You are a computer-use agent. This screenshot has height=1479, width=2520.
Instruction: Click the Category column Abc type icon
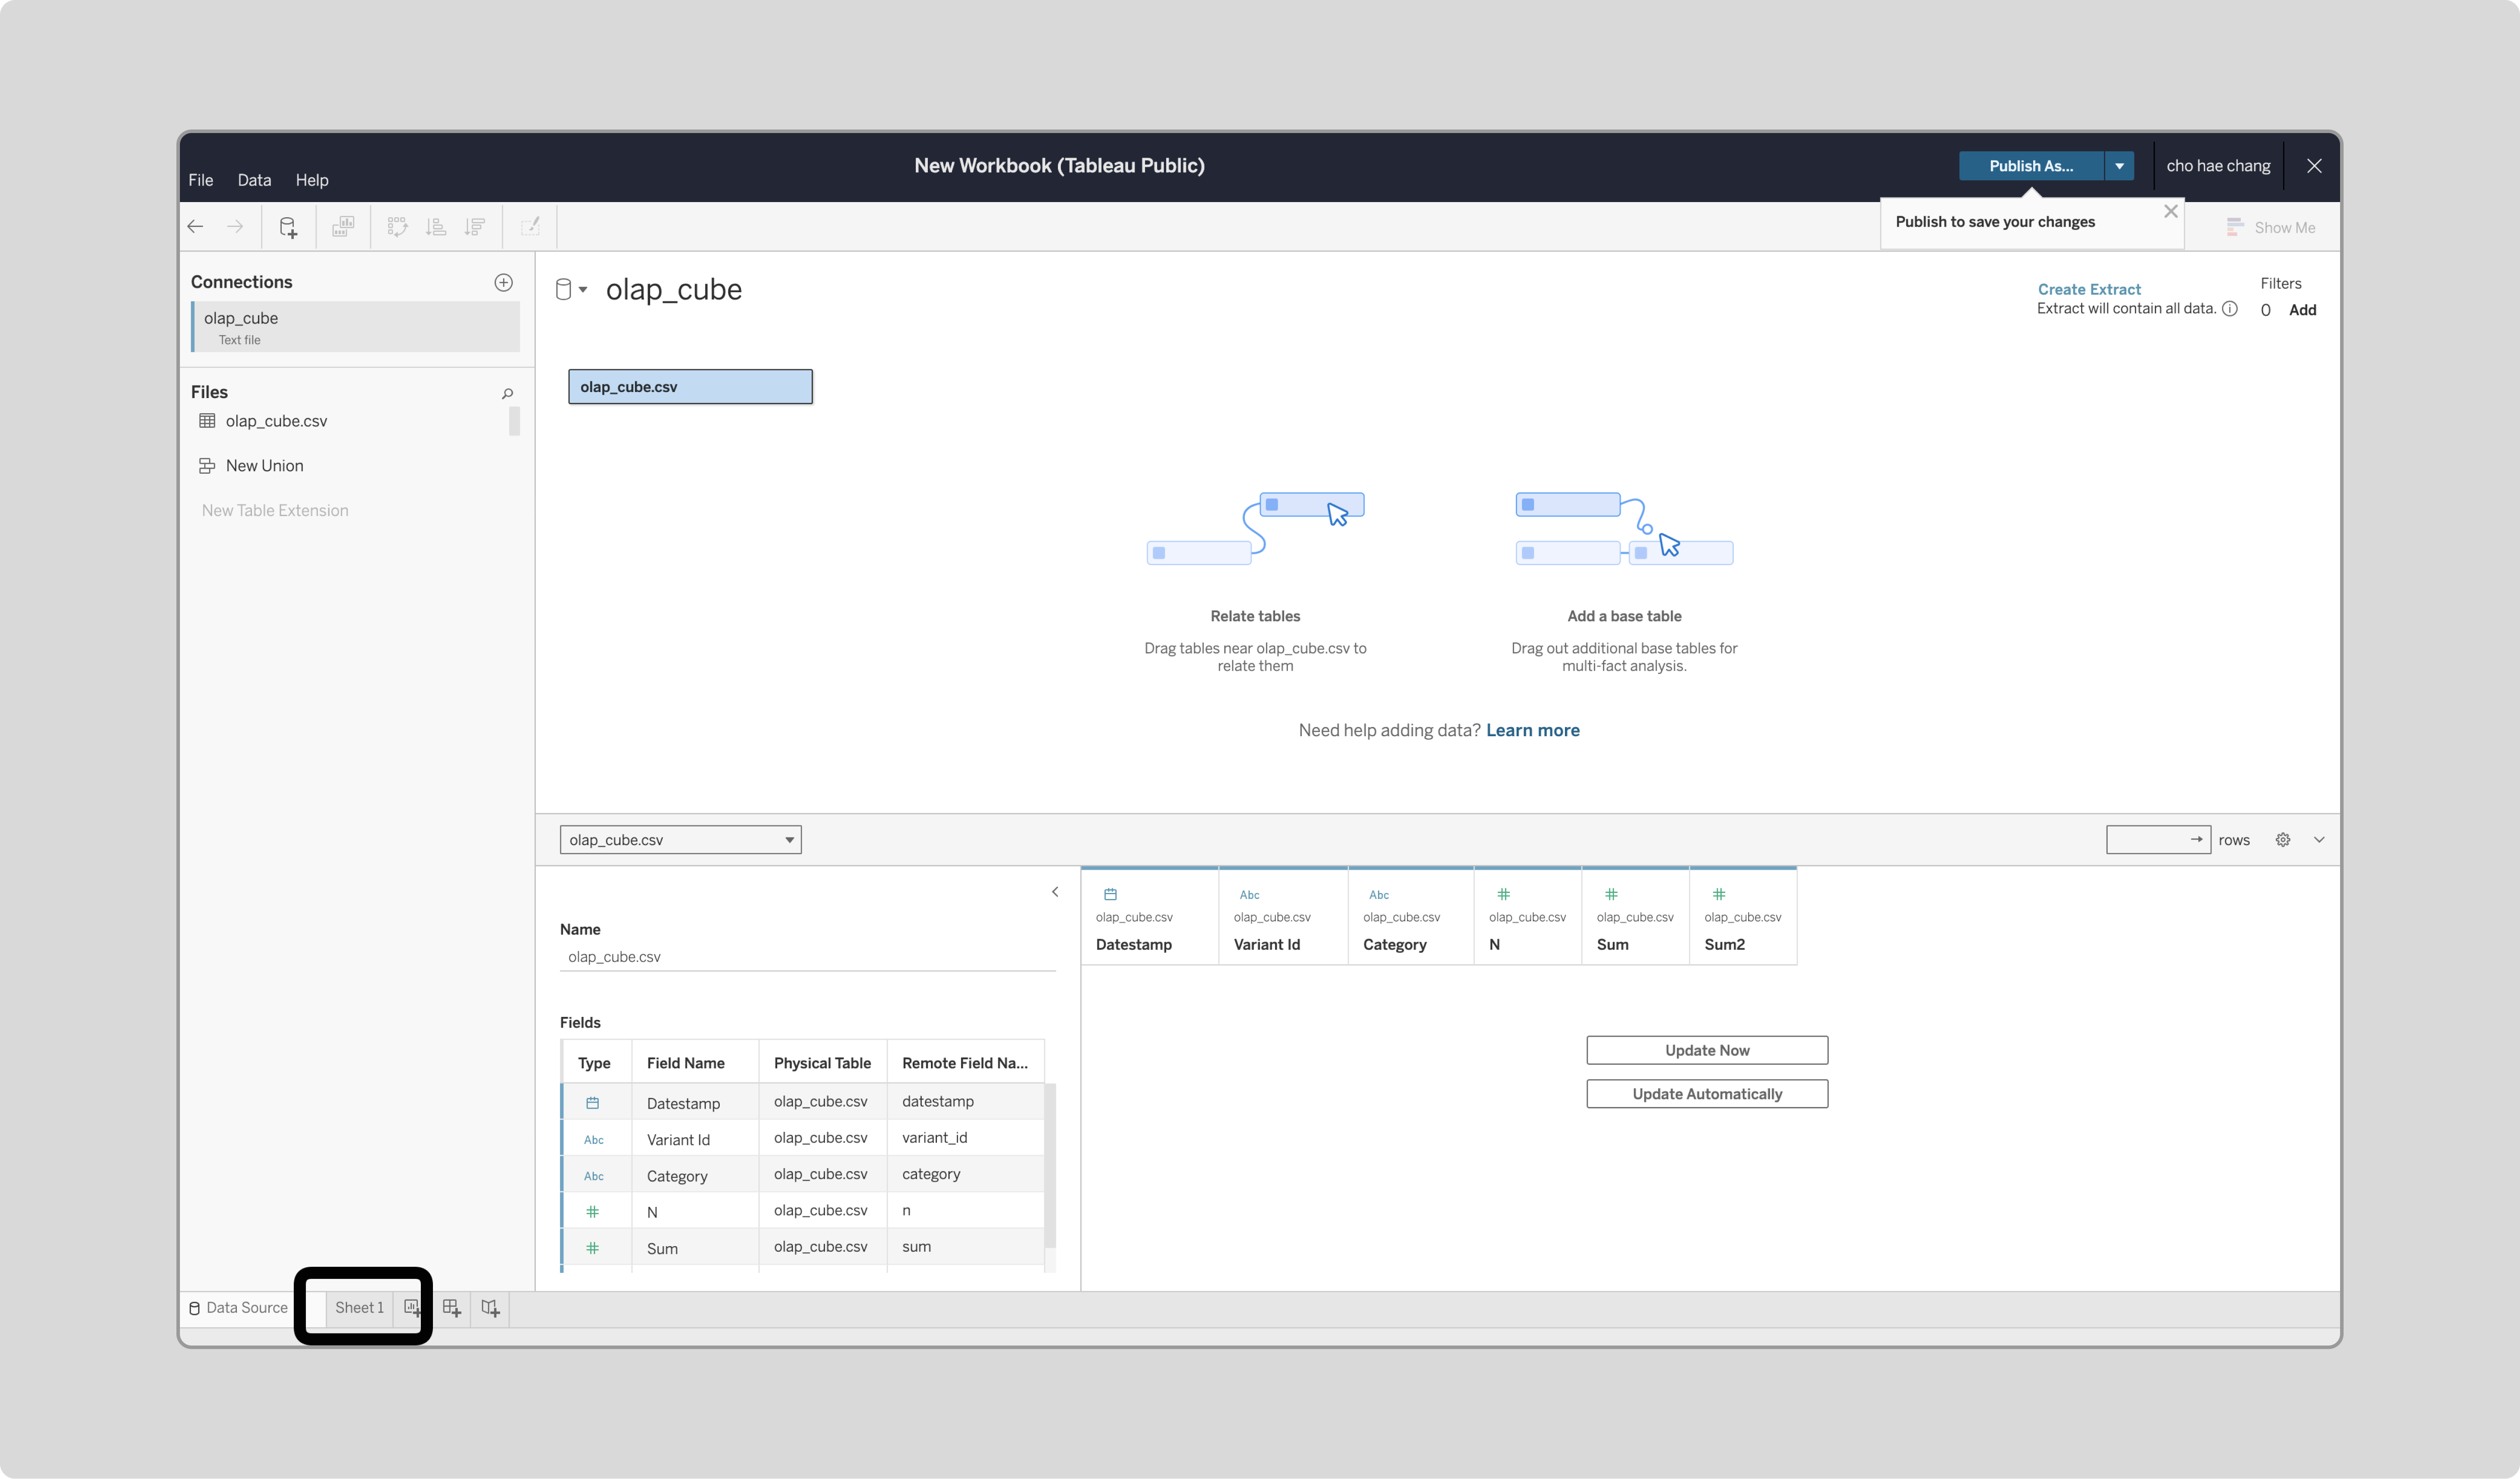pos(1379,895)
